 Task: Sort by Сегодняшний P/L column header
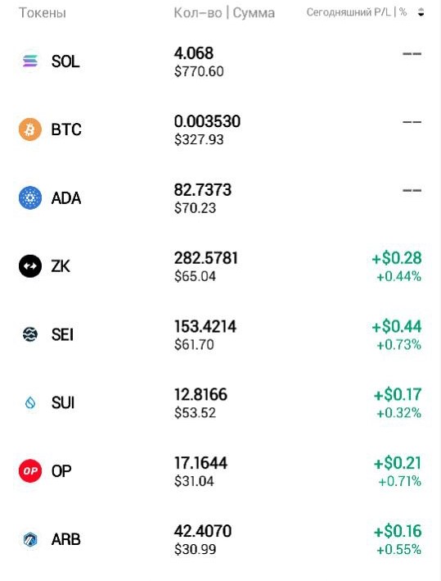point(357,12)
